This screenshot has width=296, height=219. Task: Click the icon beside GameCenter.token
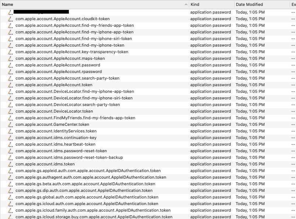(10, 124)
